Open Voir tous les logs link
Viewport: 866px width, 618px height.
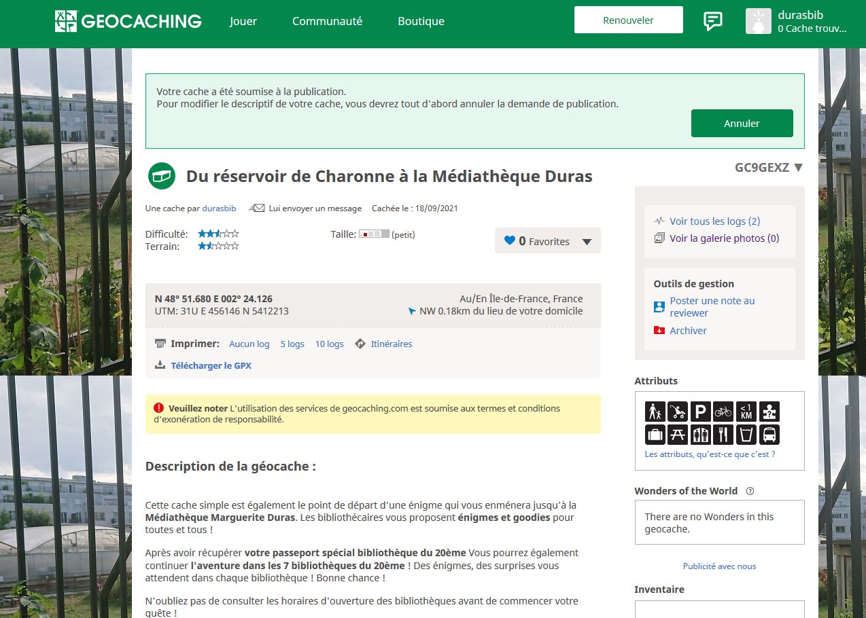[x=714, y=221]
